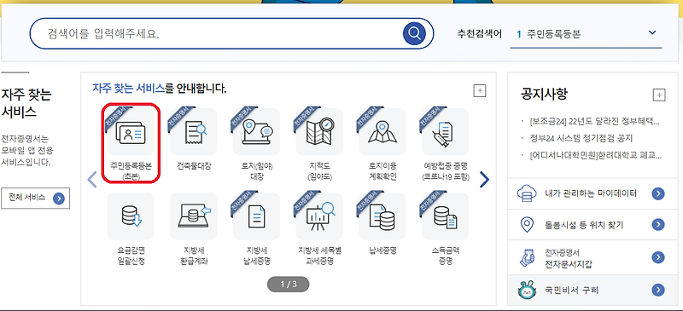Screen dimensions: 683x311
Task: Expand frequently used services plus button
Action: coord(480,91)
